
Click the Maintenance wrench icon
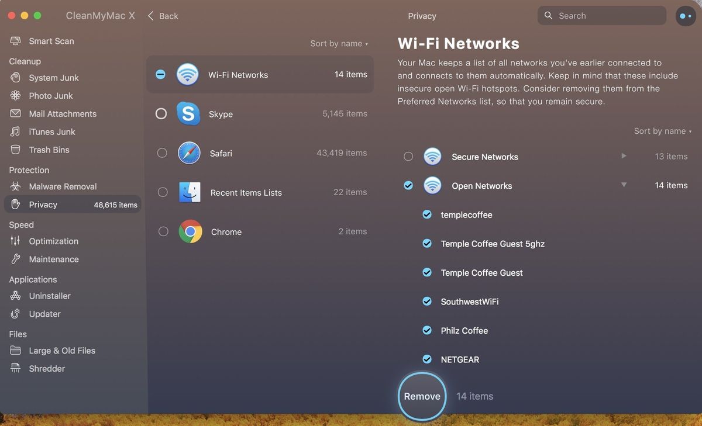click(x=16, y=259)
